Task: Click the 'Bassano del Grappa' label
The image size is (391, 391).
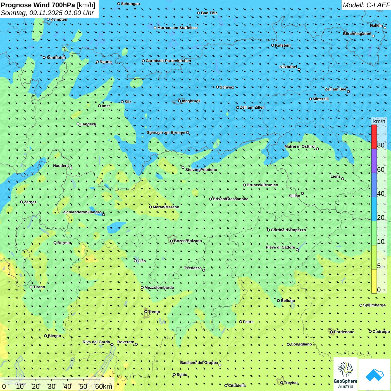Action: pyautogui.click(x=199, y=363)
